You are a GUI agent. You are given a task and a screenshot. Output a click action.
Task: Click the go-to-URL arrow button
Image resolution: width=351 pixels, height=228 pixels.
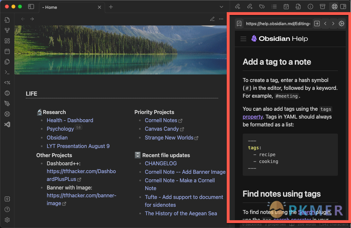coord(317,24)
